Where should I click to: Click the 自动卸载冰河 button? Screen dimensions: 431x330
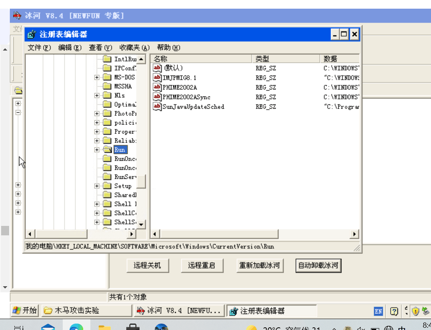318,265
